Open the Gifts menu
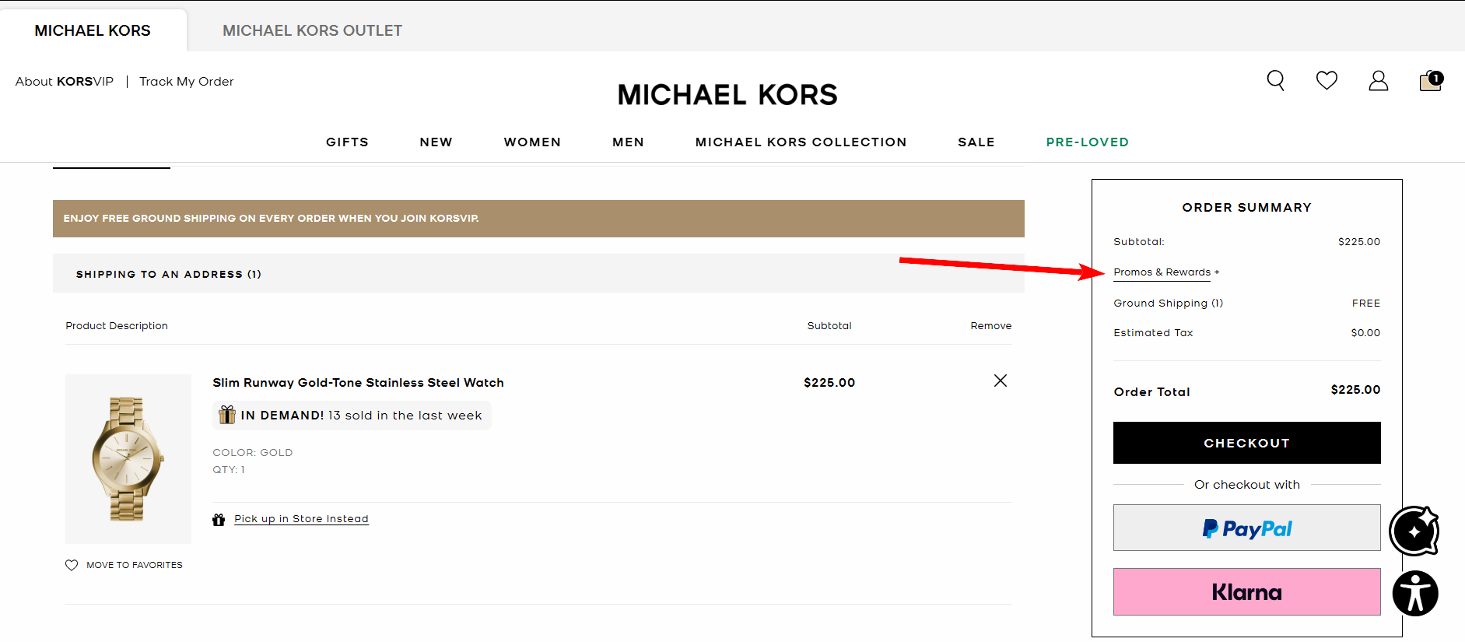Image resolution: width=1465 pixels, height=642 pixels. (x=347, y=142)
